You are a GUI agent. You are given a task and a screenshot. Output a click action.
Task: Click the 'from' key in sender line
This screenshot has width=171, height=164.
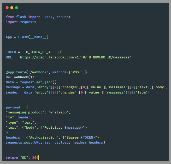[x=141, y=92]
